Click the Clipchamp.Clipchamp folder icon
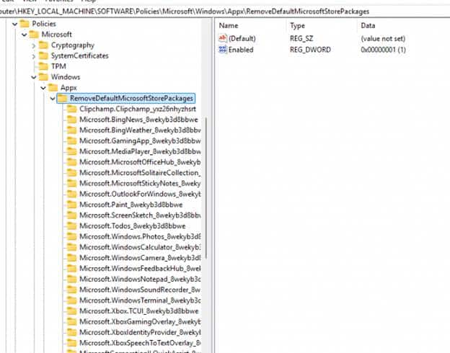 pyautogui.click(x=71, y=109)
